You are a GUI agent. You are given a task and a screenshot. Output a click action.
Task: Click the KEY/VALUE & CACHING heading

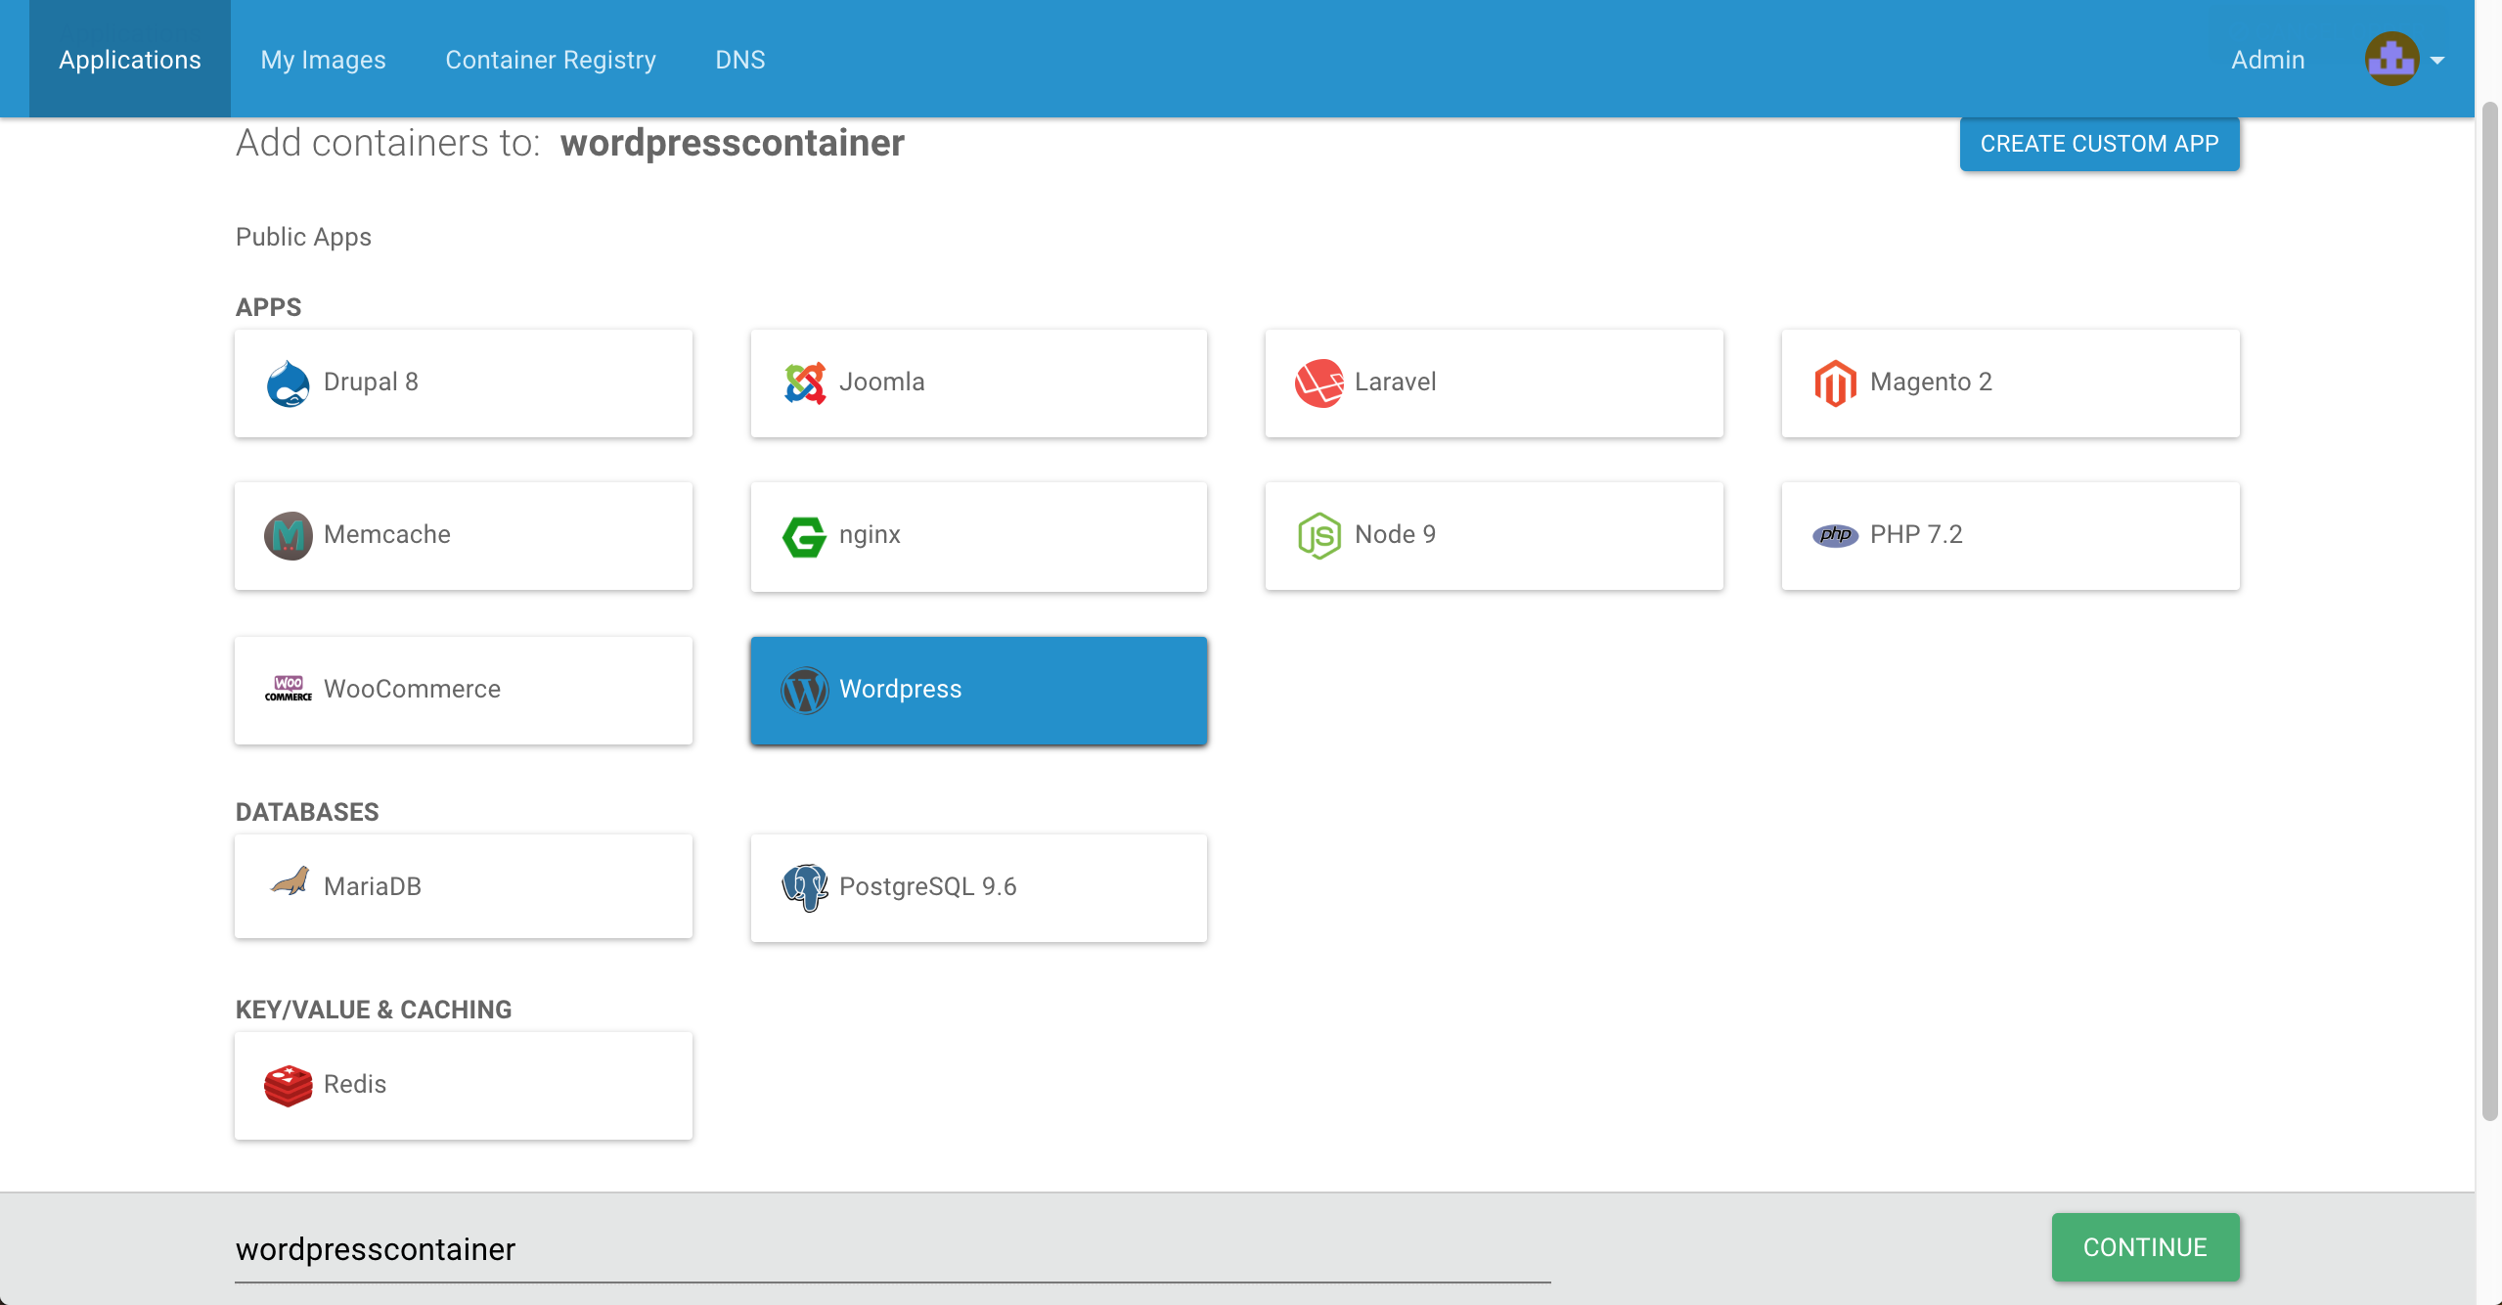[374, 1010]
